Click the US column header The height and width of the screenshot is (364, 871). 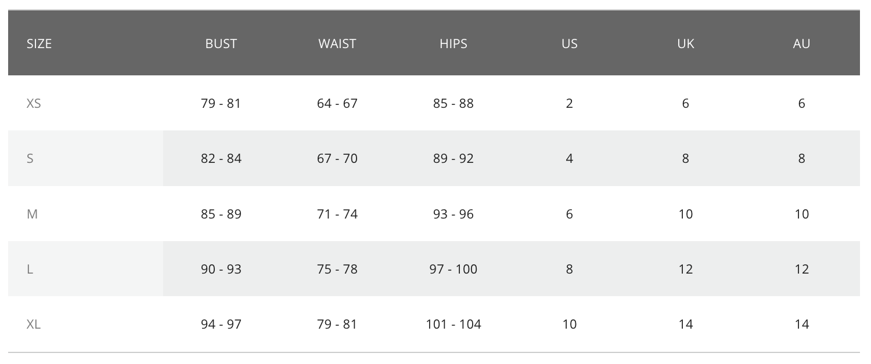tap(570, 43)
